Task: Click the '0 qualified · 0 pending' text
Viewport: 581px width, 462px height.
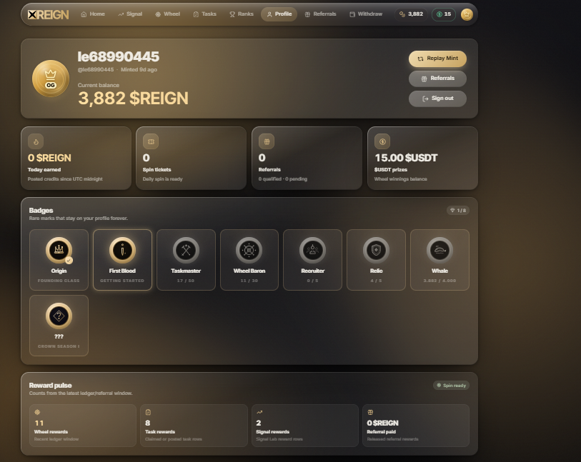Action: point(283,179)
